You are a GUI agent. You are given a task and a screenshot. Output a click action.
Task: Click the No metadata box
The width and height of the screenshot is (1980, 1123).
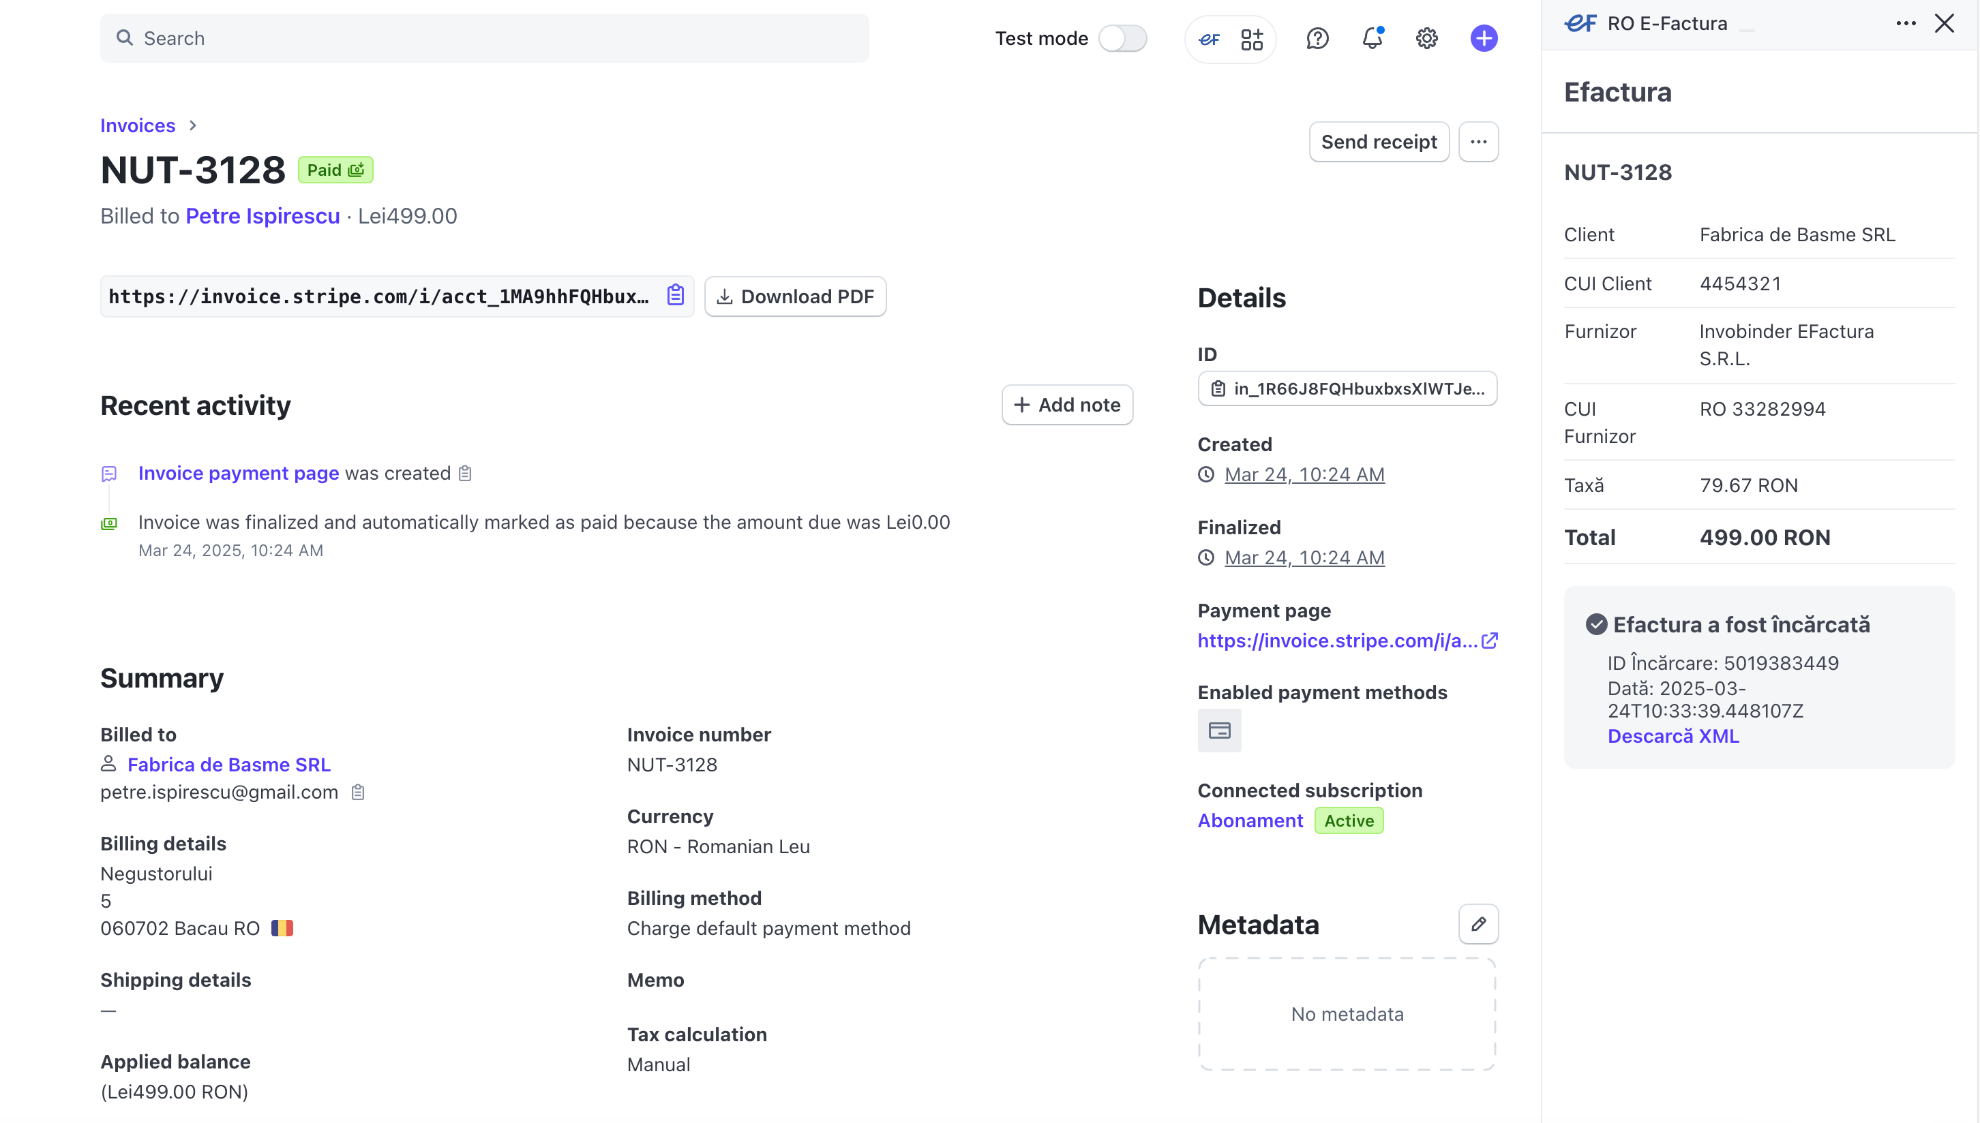click(1347, 1014)
